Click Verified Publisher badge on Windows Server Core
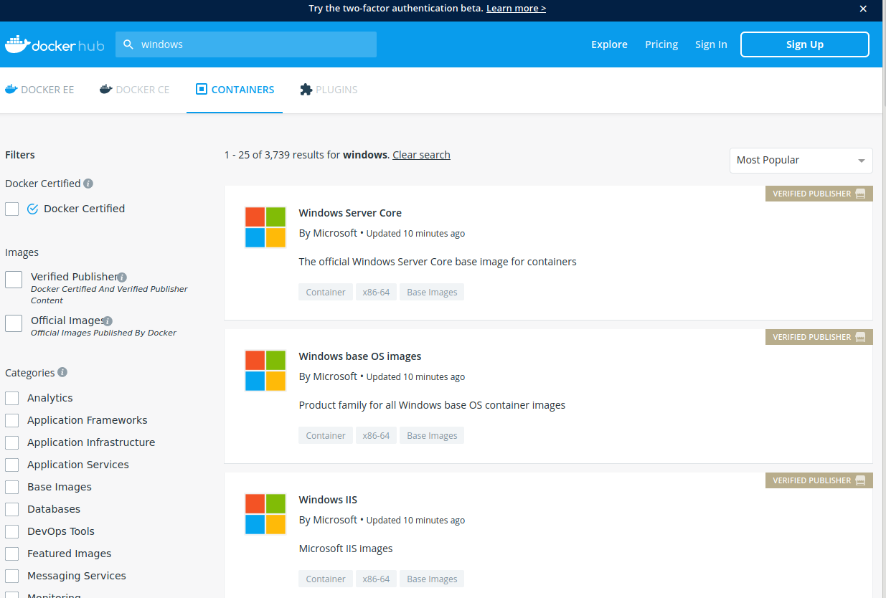886x598 pixels. (x=819, y=194)
